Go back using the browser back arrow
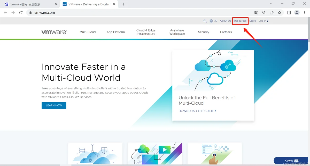The image size is (310, 166). click(5, 12)
